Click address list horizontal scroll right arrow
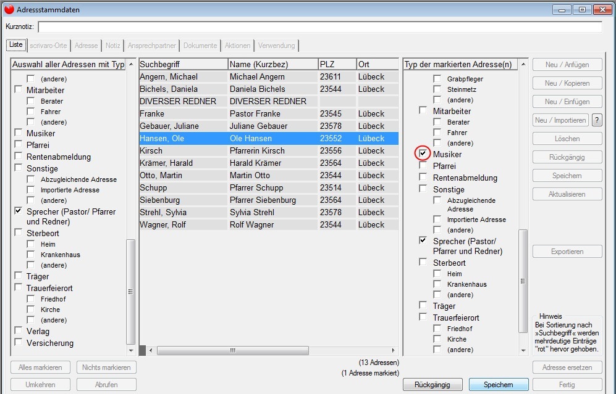This screenshot has width=616, height=394. [x=393, y=350]
